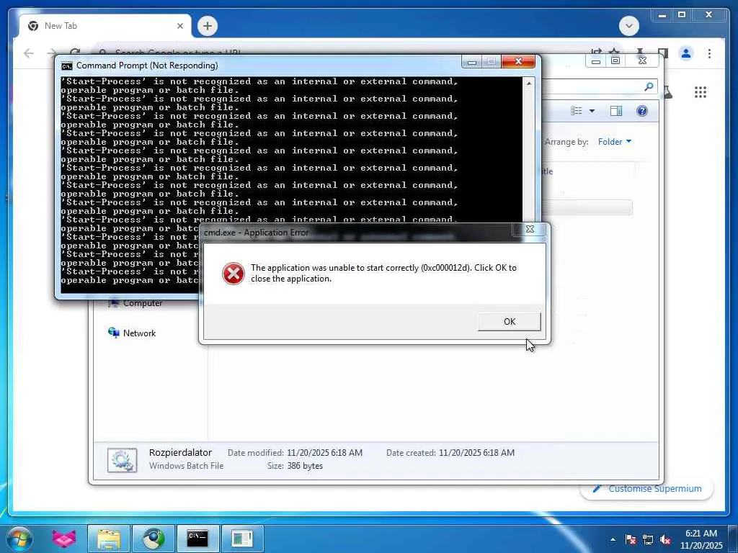Click the Rozpierdalator batch file thumbnail icon
Image resolution: width=738 pixels, height=553 pixels.
click(x=123, y=460)
